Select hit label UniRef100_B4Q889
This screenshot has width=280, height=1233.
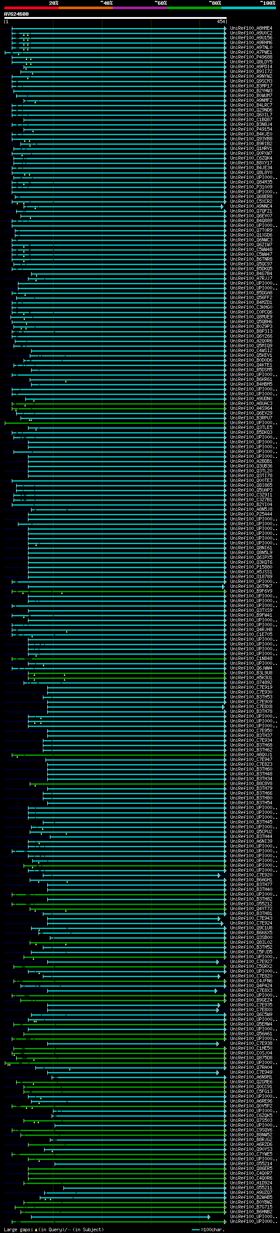[x=251, y=220]
